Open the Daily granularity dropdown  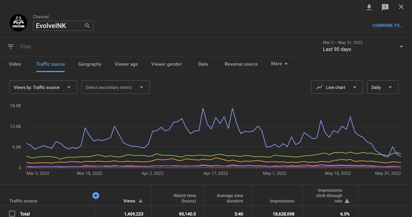(x=382, y=87)
